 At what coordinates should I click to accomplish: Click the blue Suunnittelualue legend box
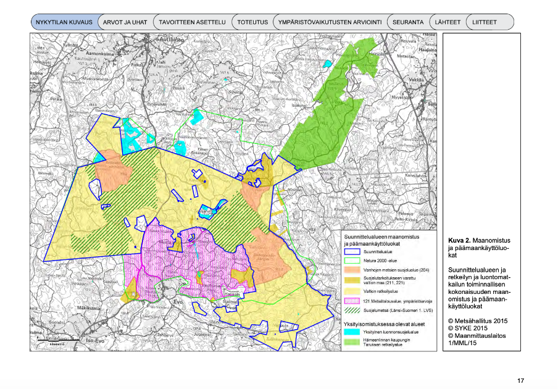[353, 252]
